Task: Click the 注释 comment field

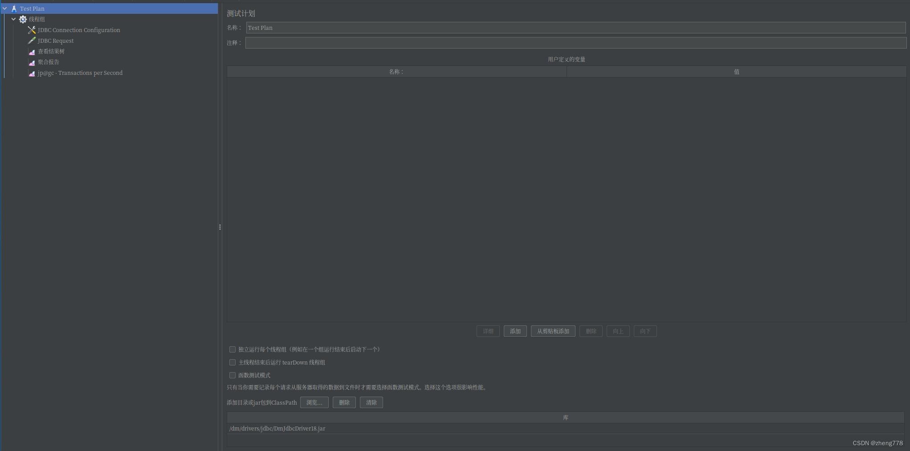Action: [x=576, y=43]
